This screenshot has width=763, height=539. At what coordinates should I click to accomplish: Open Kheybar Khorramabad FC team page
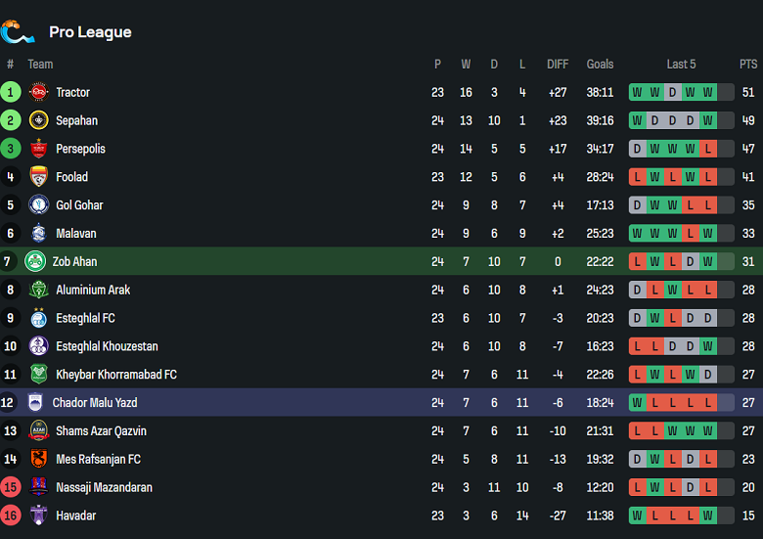(116, 375)
